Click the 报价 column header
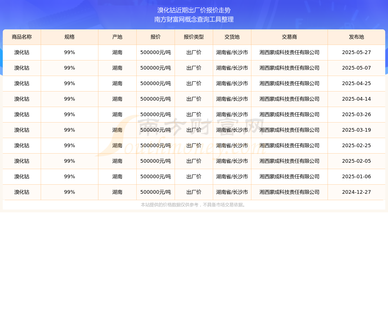 tap(155, 37)
